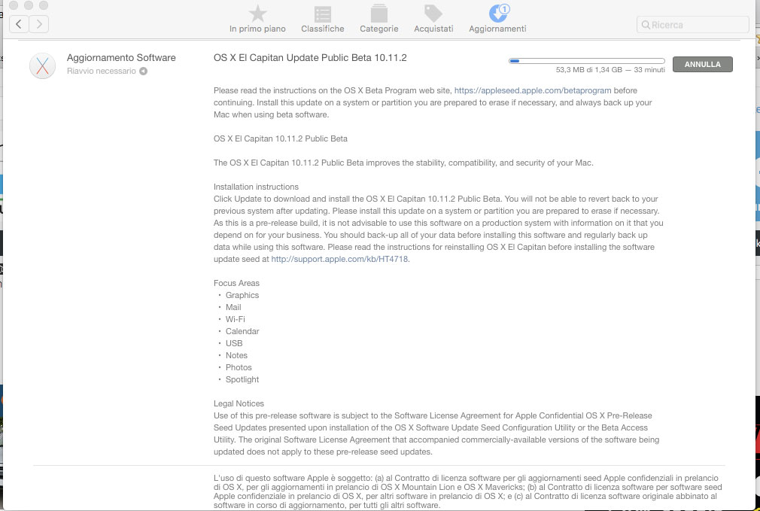Click the Riavvio necessario arrow icon

click(x=143, y=71)
